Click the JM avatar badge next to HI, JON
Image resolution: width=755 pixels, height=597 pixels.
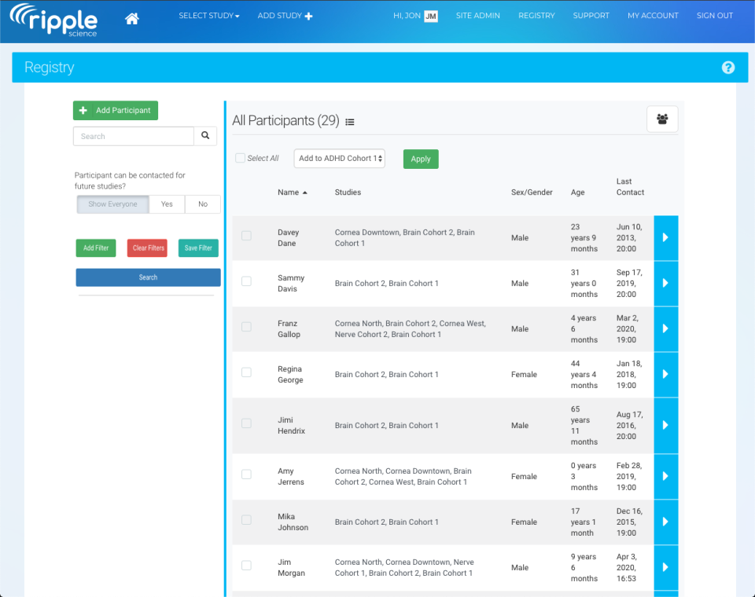point(431,15)
